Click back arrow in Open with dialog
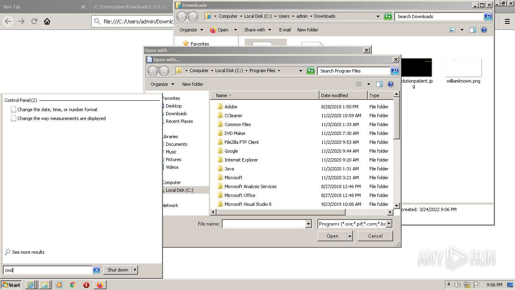The image size is (515, 290). [x=152, y=71]
